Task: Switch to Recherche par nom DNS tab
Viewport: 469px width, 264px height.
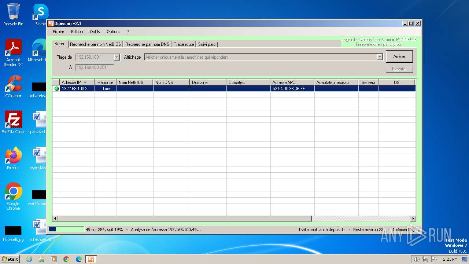Action: pos(147,44)
